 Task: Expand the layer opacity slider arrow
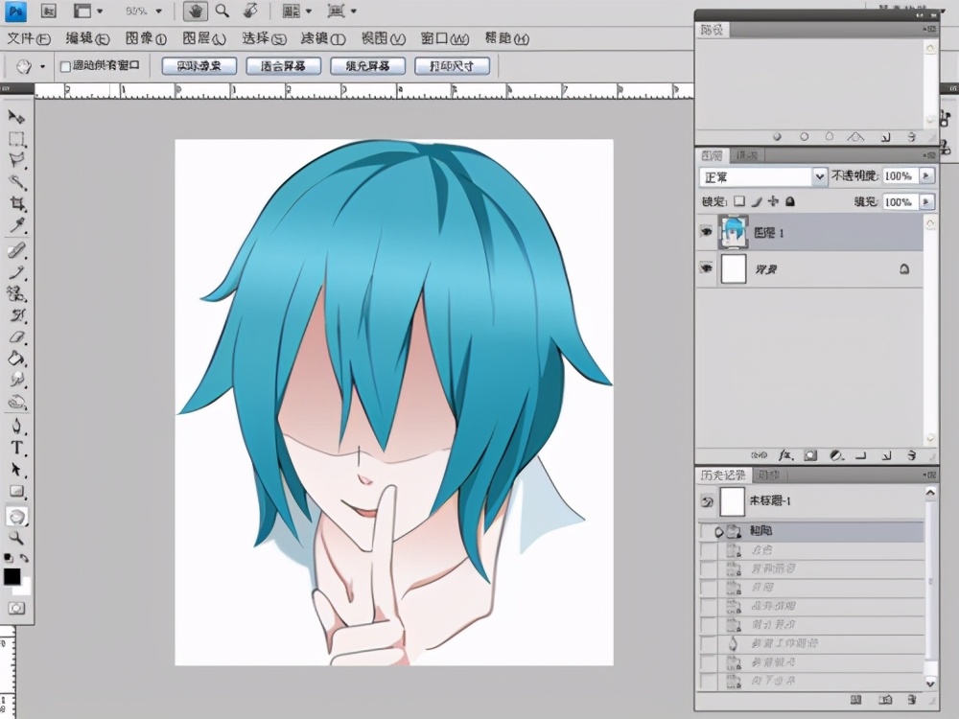click(x=926, y=176)
